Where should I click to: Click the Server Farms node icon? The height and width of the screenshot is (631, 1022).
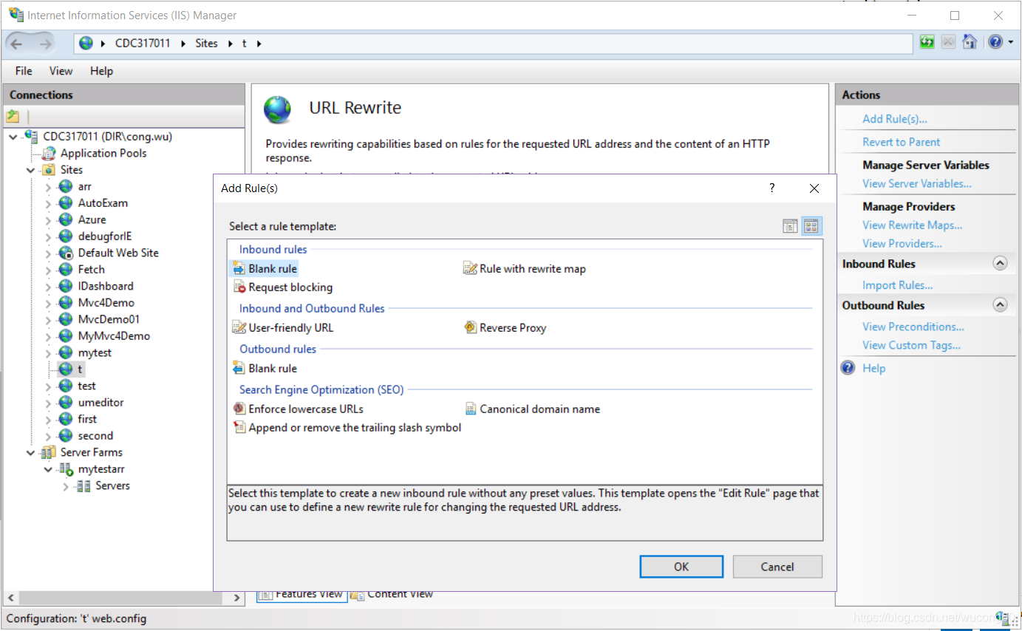tap(49, 452)
